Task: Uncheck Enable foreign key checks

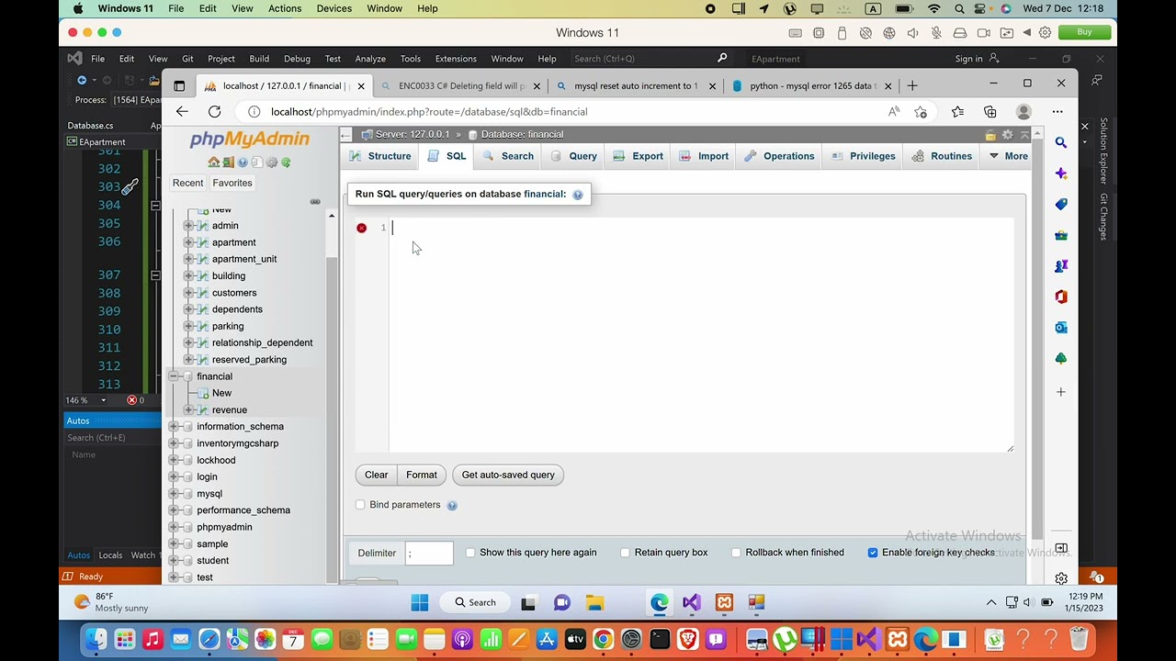Action: 873,553
